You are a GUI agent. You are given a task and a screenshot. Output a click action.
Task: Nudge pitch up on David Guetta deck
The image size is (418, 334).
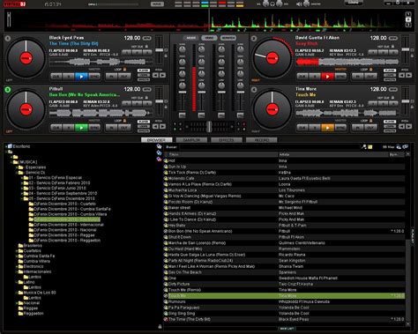pos(409,75)
